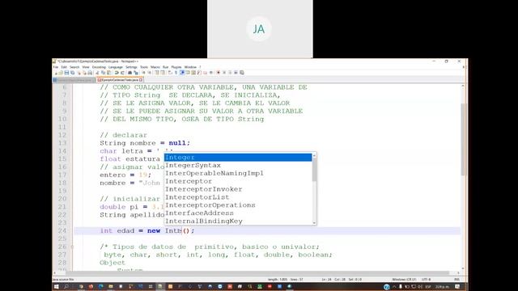Select Integer in the autocomplete list
518x291 pixels.
click(x=238, y=158)
